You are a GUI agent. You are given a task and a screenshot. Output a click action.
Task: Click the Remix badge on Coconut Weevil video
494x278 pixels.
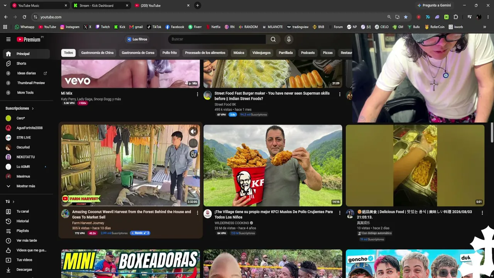point(140,233)
